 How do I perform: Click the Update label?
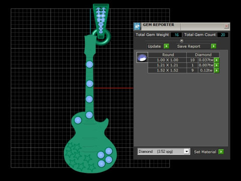154,46
